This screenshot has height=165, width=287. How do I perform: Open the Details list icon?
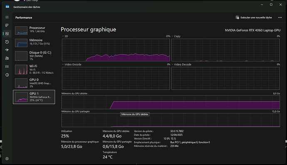[x=7, y=67]
